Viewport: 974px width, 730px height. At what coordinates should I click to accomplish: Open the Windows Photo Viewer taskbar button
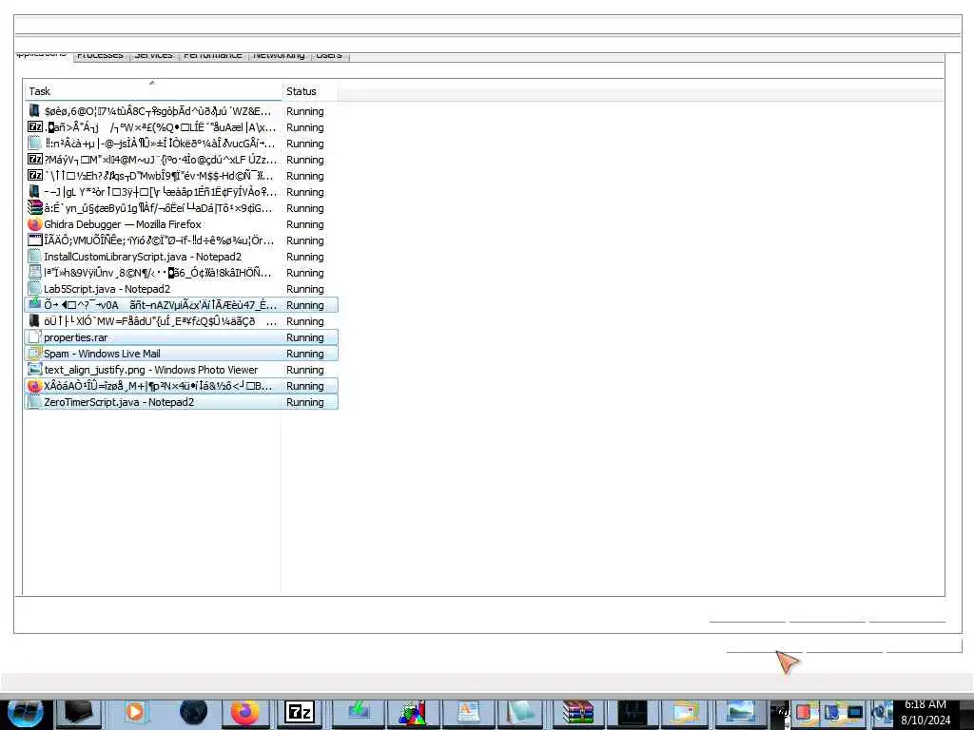(x=739, y=712)
